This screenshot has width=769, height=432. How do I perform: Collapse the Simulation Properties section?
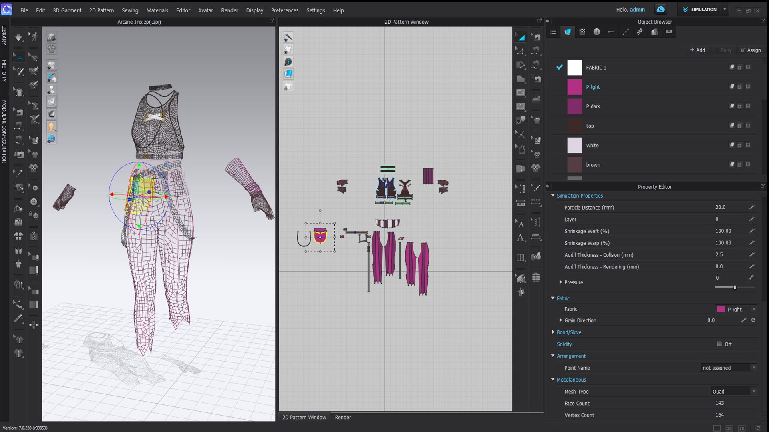[553, 196]
